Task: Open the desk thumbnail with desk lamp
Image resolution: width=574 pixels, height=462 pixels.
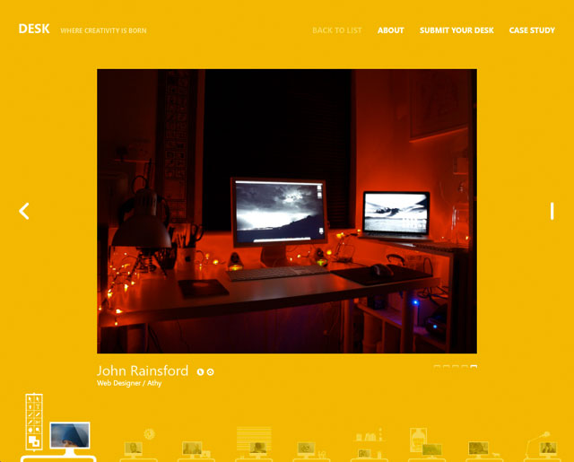Action: click(542, 446)
